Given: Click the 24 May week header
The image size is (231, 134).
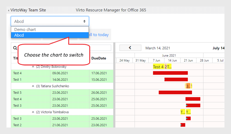Looking at the screenshot, I should click(x=124, y=60).
